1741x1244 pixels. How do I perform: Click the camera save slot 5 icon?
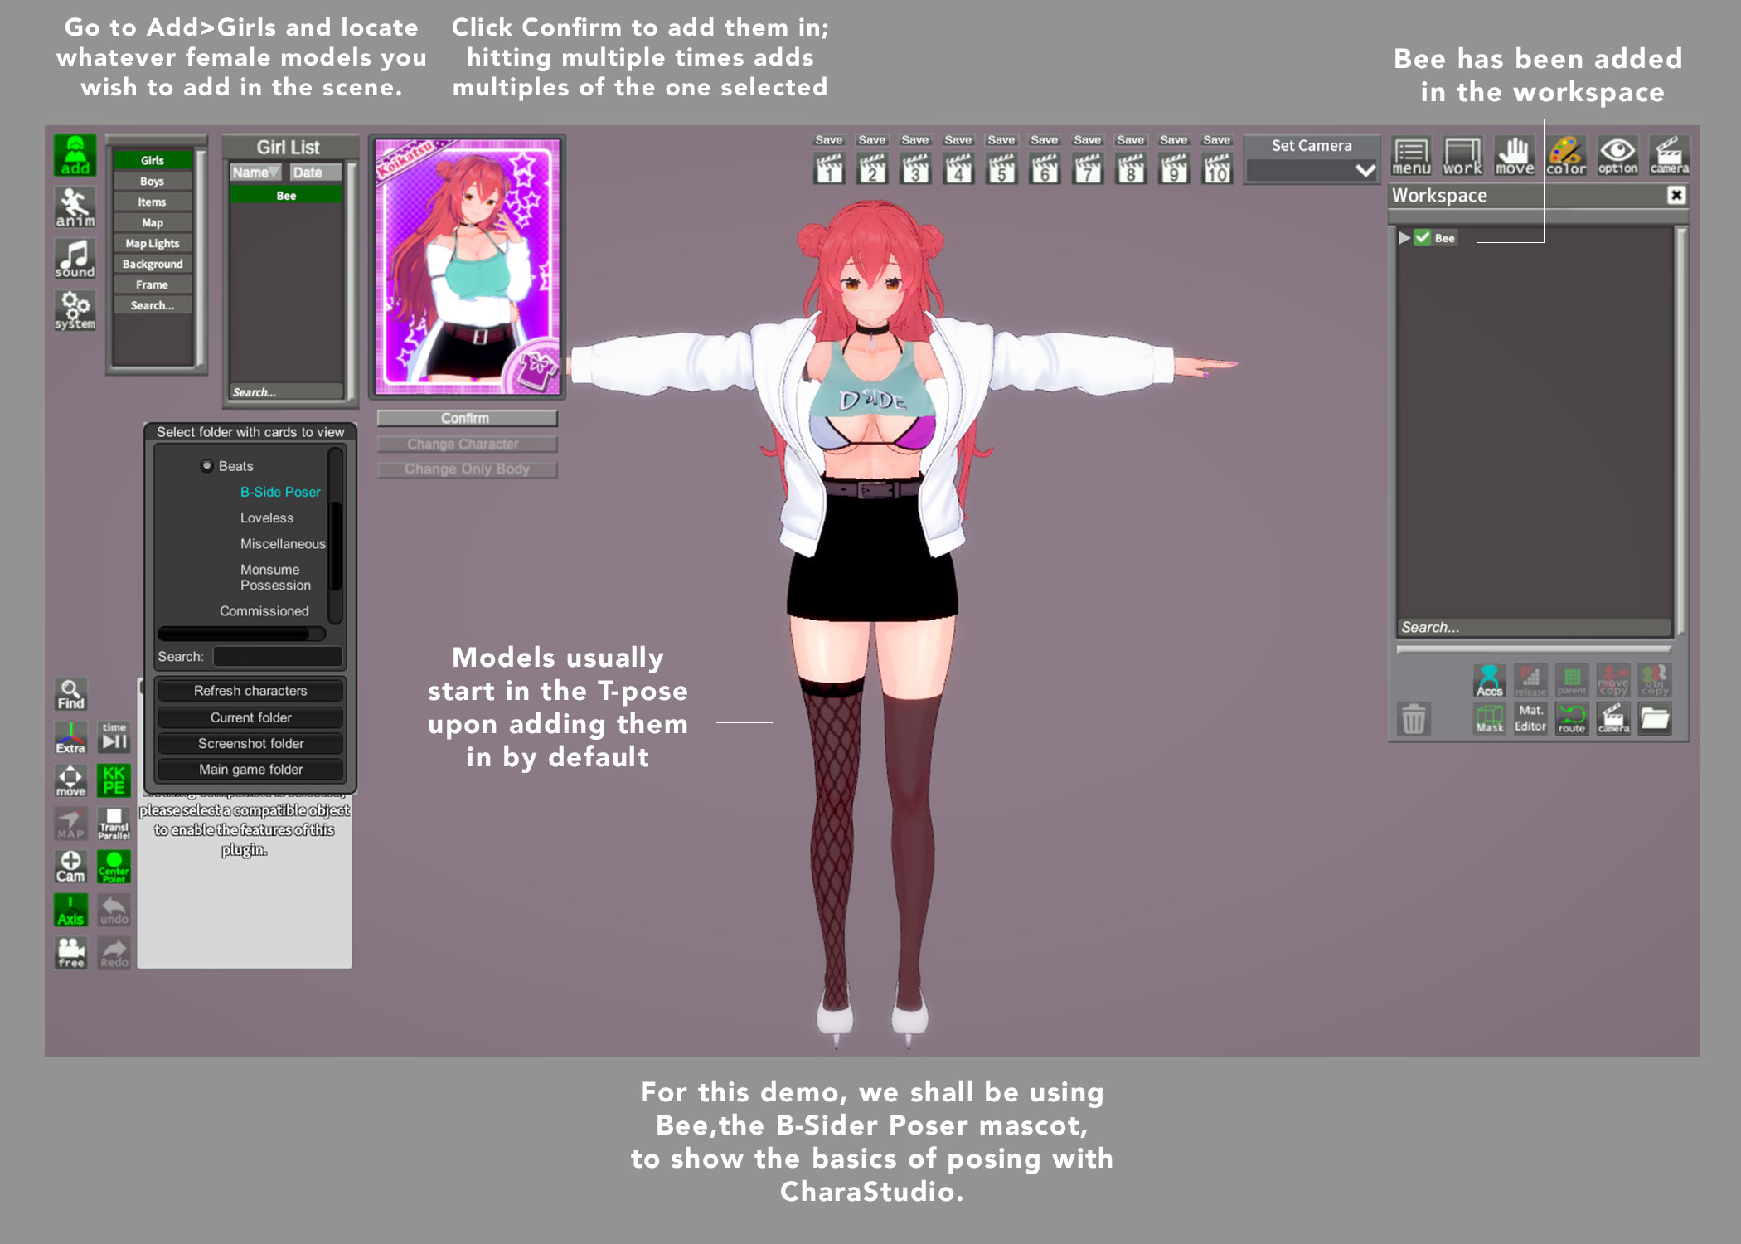click(x=1001, y=168)
